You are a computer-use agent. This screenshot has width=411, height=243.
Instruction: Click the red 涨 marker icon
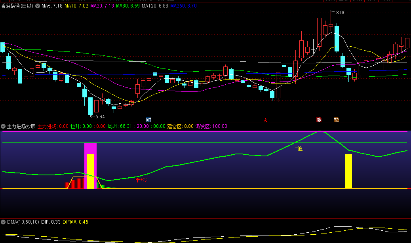pos(319,120)
